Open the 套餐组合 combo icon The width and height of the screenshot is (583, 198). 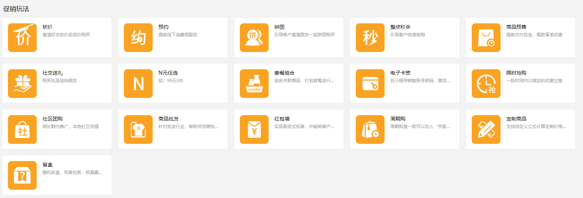coord(254,84)
